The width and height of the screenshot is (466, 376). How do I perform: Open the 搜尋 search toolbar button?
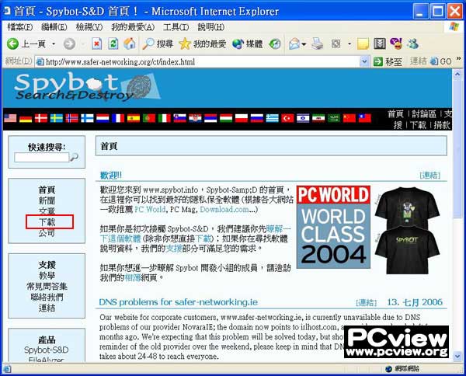coord(158,44)
